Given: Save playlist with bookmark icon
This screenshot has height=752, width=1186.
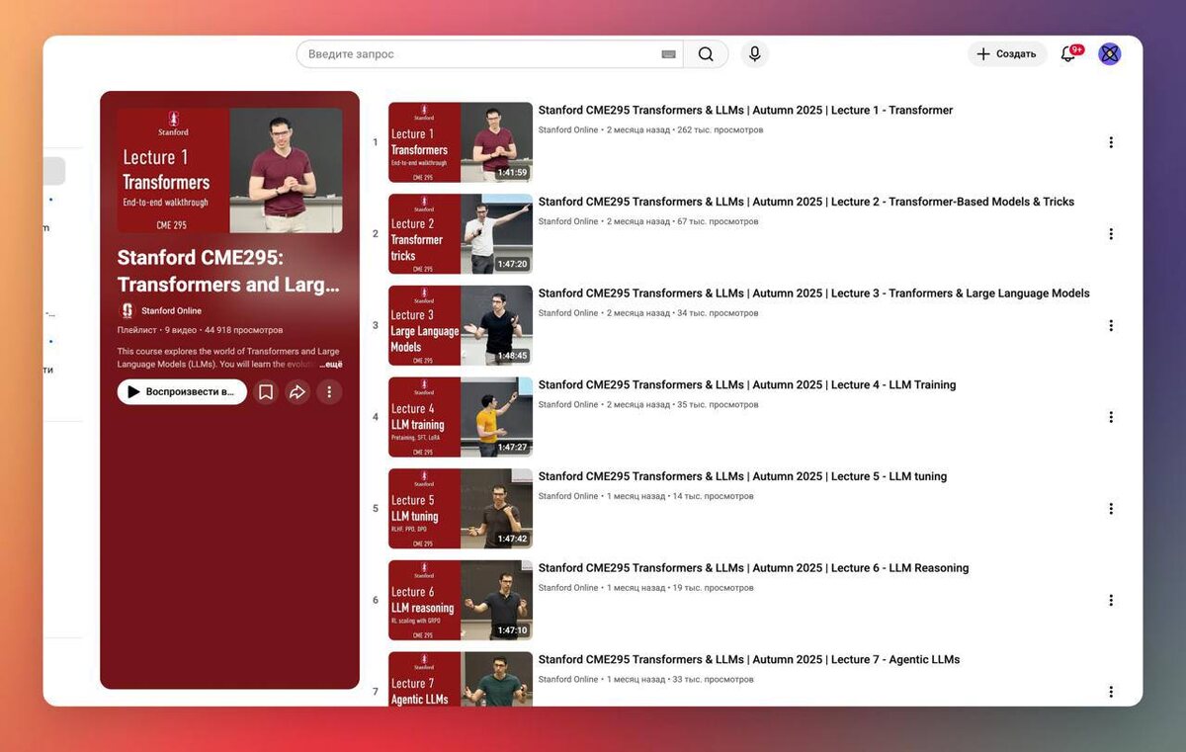Looking at the screenshot, I should click(266, 392).
